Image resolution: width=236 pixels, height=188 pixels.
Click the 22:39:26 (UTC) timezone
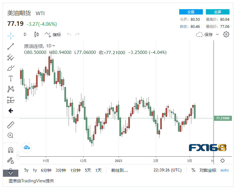pos(167,170)
